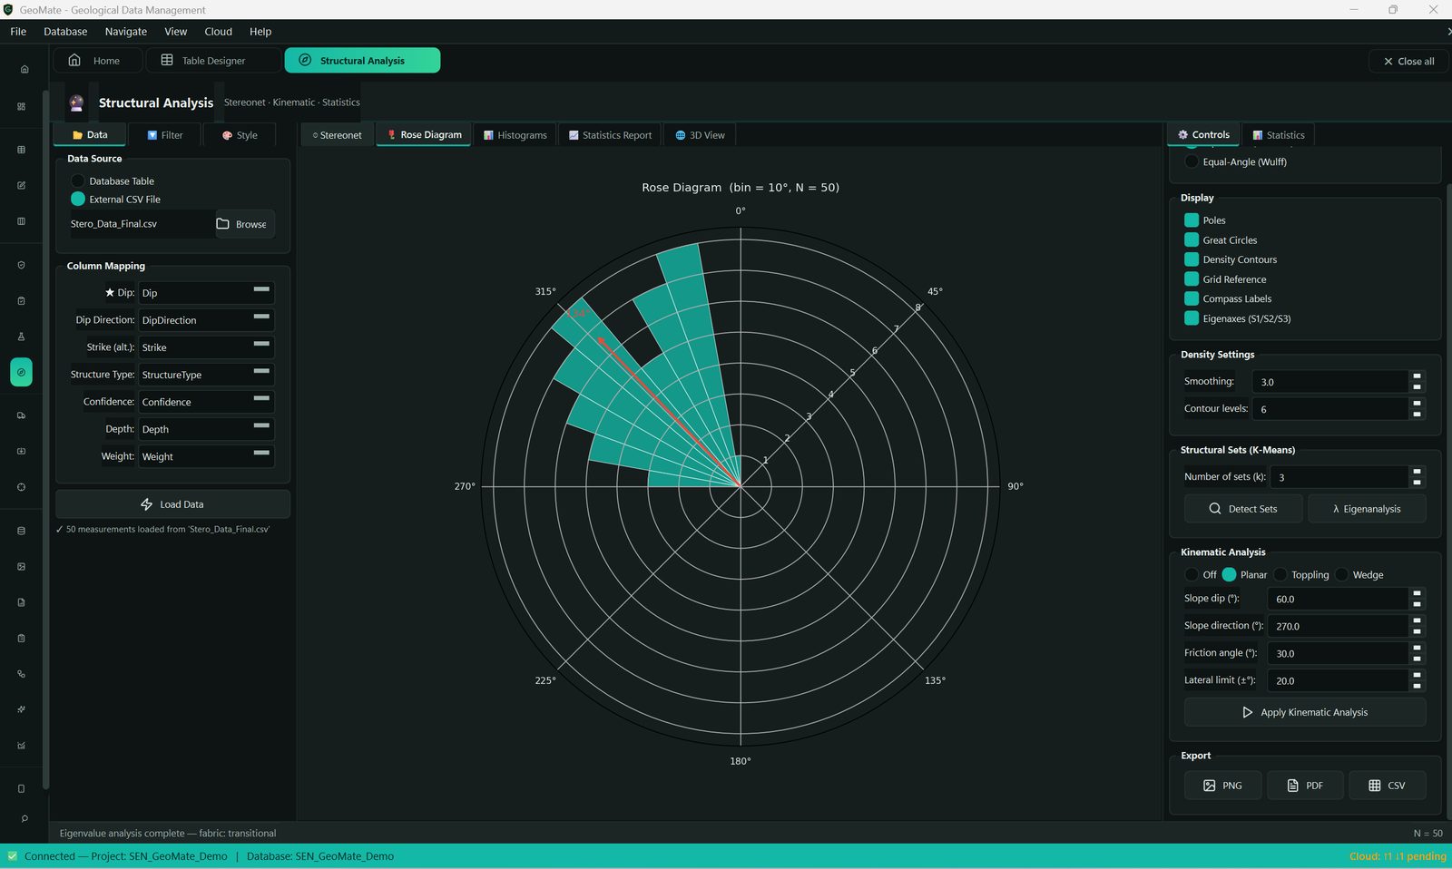Disable Density Contours checkbox
Viewport: 1452px width, 869px height.
(x=1192, y=259)
